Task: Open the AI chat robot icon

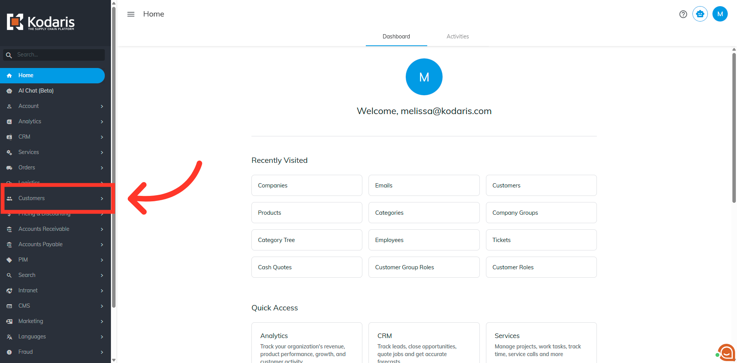Action: point(700,14)
